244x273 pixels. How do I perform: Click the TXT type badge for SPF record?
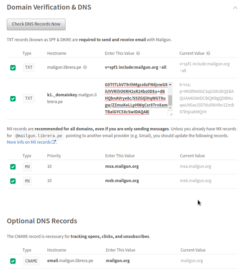[29, 67]
